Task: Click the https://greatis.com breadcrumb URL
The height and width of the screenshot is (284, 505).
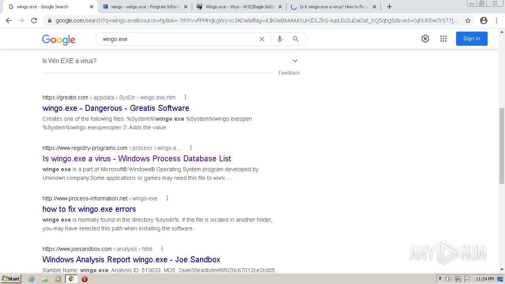Action: pos(65,97)
